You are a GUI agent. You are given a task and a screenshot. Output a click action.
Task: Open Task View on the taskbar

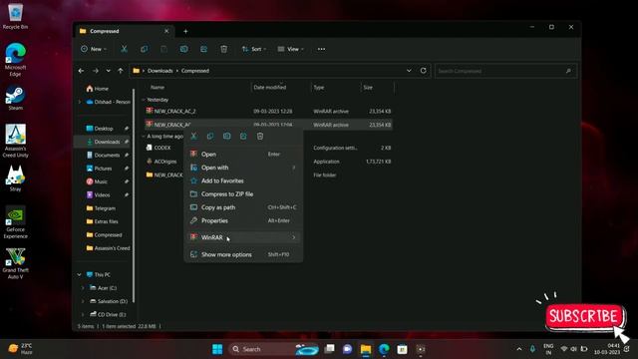pyautogui.click(x=329, y=349)
